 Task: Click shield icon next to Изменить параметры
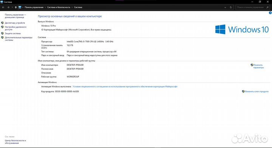click(252, 65)
